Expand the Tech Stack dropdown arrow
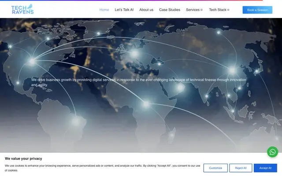Image resolution: width=282 pixels, height=176 pixels. pyautogui.click(x=228, y=10)
